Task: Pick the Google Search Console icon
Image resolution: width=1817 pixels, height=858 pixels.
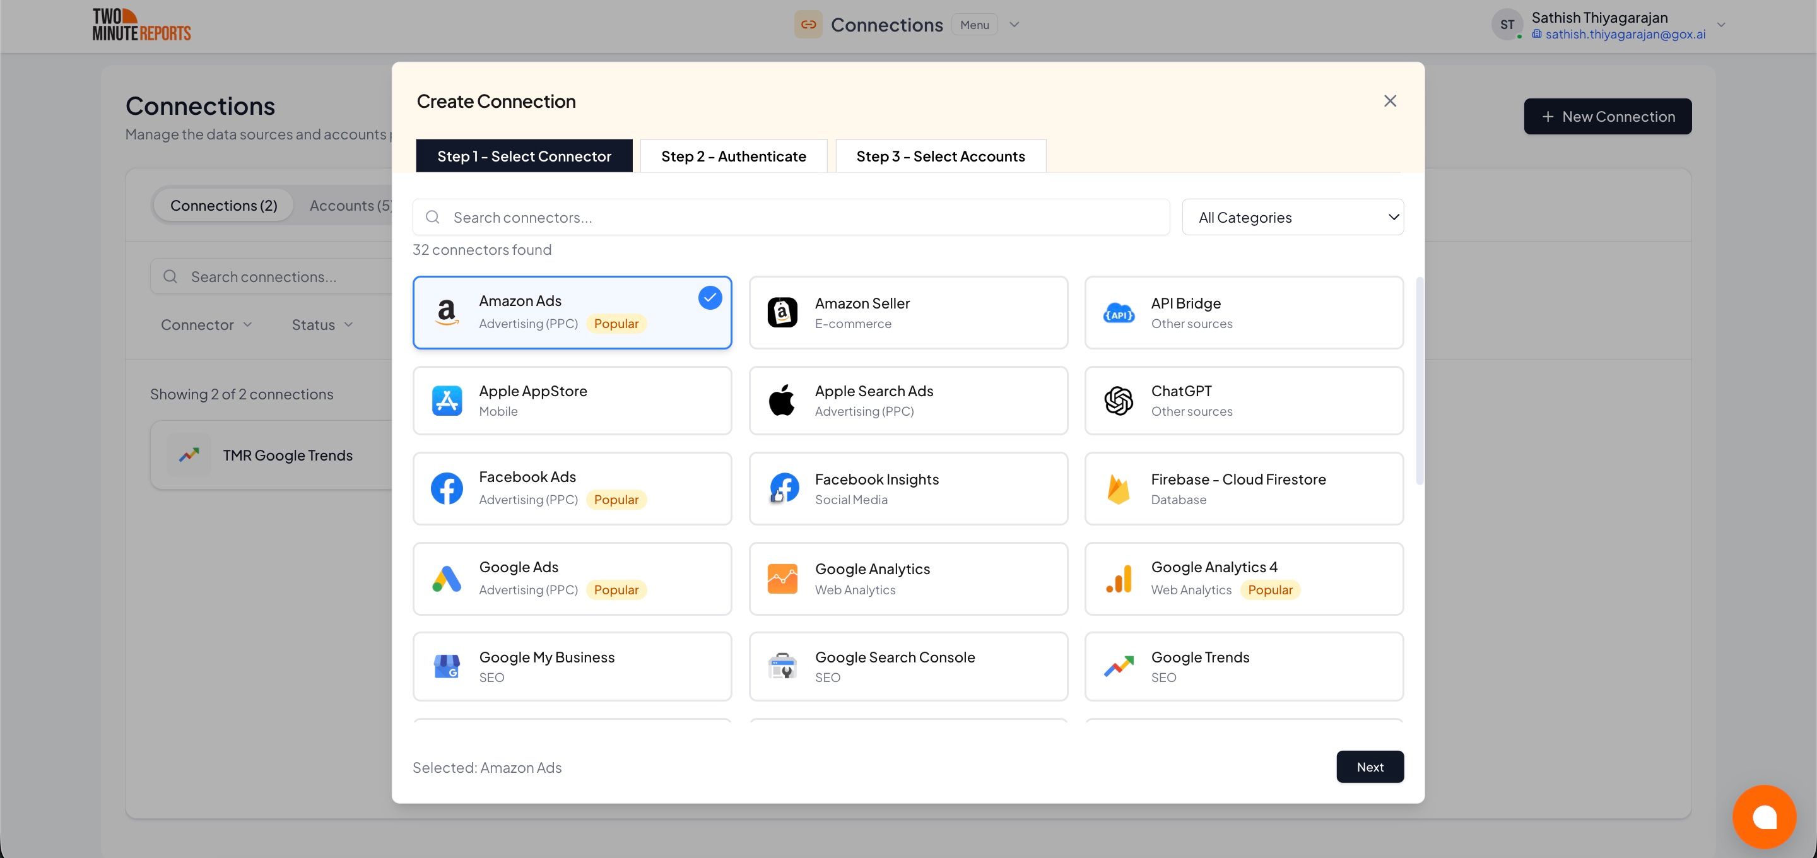Action: tap(782, 666)
